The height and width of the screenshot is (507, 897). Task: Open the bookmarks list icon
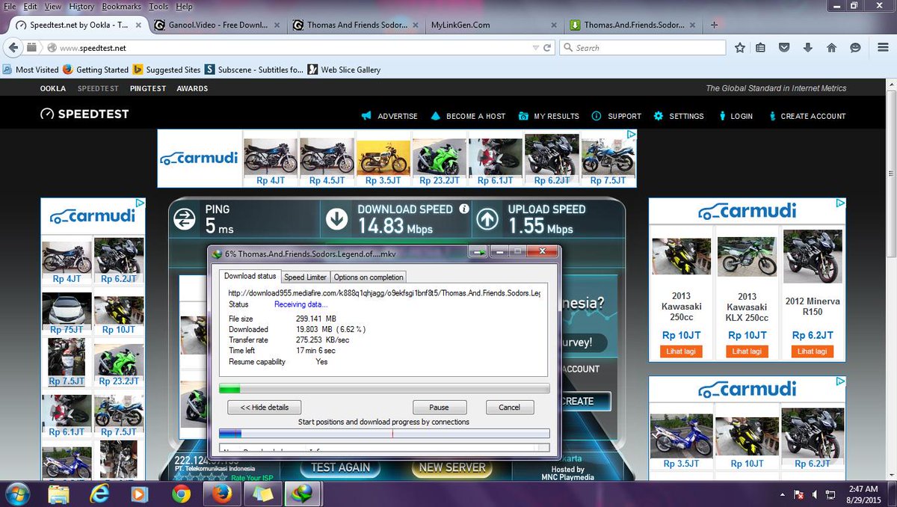point(760,48)
